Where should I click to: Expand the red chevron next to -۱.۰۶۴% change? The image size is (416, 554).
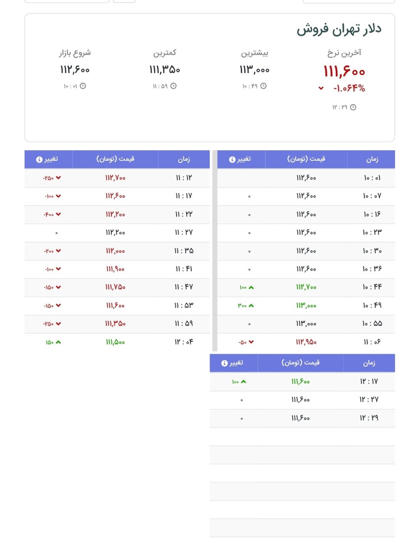click(320, 88)
